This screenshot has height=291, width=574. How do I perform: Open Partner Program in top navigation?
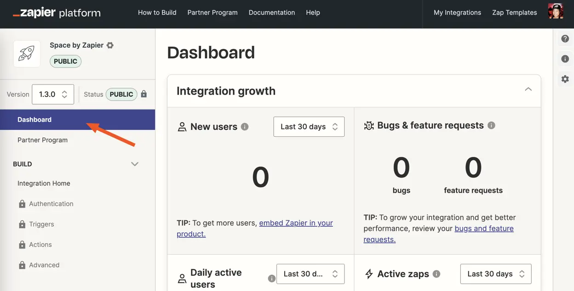212,12
